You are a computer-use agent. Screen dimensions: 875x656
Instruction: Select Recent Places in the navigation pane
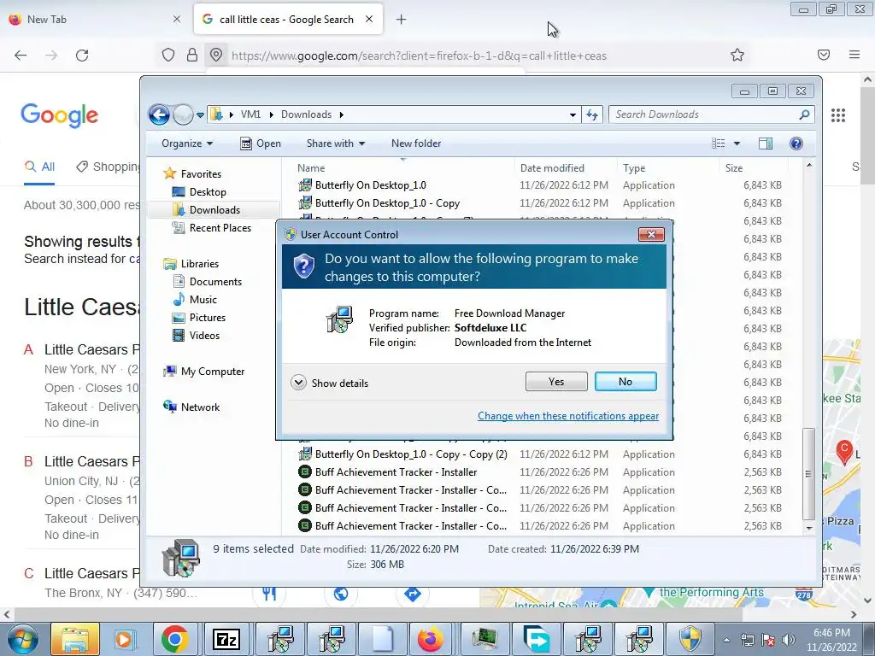coord(212,227)
